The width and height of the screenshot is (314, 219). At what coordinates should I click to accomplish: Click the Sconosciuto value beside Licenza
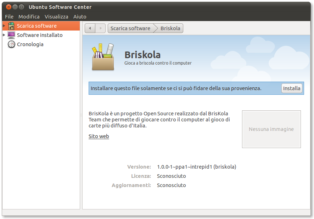(x=172, y=176)
